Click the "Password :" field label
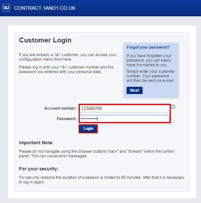201x203 pixels. coord(67,119)
